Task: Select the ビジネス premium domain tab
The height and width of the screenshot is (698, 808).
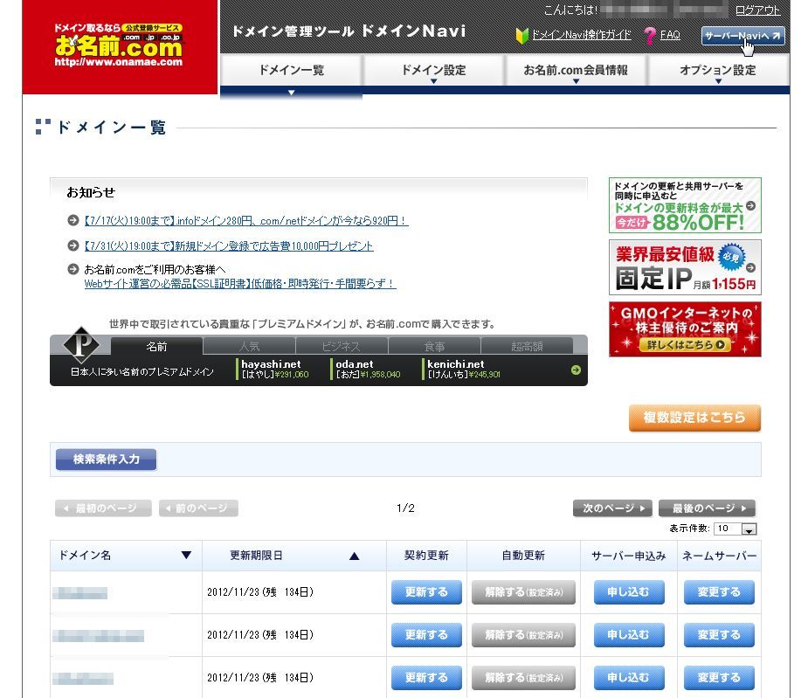Action: pos(342,346)
